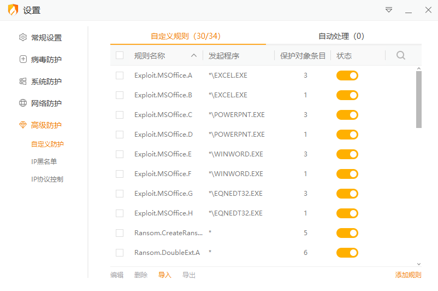Check the Exploit.MSOffice.G rule checkbox
Screen dimensions: 438x291
click(120, 194)
